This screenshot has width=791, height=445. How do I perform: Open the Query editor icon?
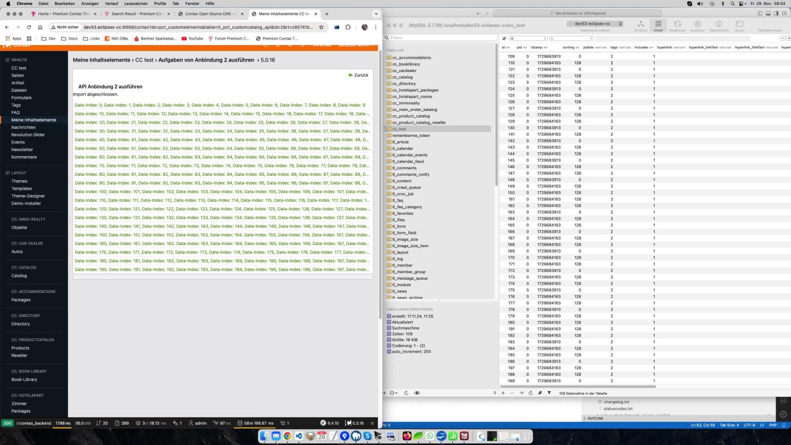[739, 26]
